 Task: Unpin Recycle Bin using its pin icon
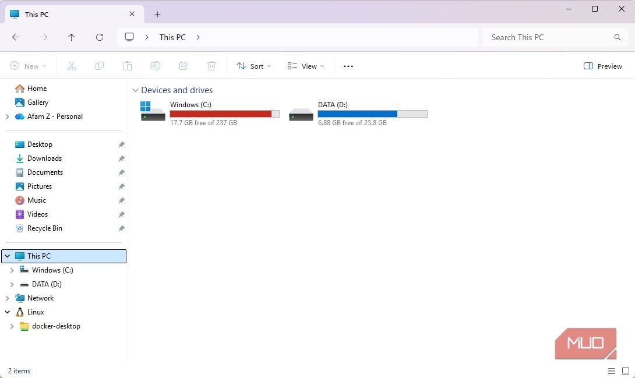(x=122, y=228)
